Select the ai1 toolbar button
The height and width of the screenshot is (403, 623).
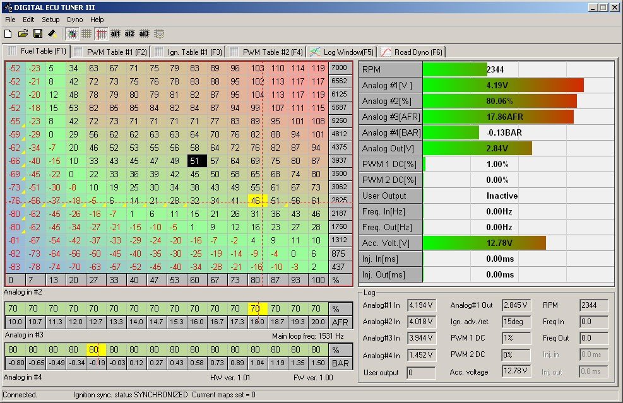click(x=116, y=33)
